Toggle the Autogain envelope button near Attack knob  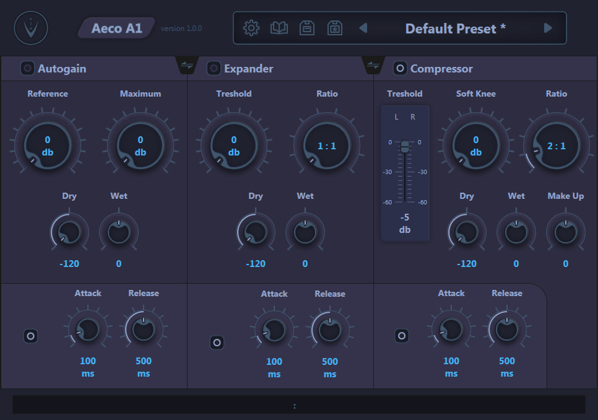[31, 336]
